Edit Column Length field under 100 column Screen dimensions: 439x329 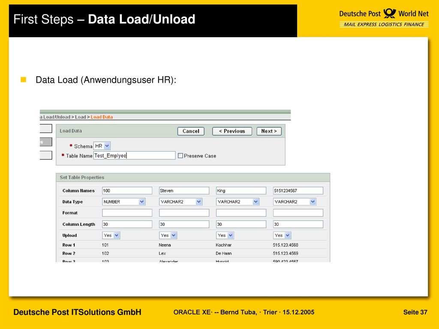point(127,224)
